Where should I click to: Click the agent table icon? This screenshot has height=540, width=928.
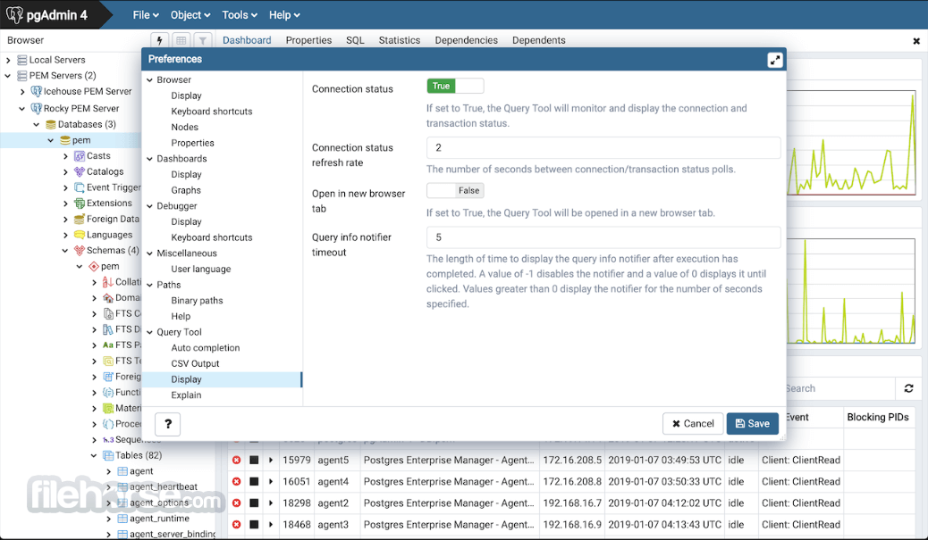[122, 471]
